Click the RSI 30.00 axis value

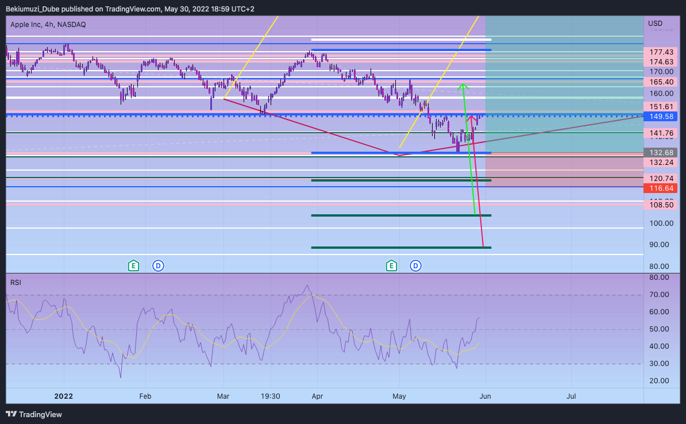pos(659,363)
